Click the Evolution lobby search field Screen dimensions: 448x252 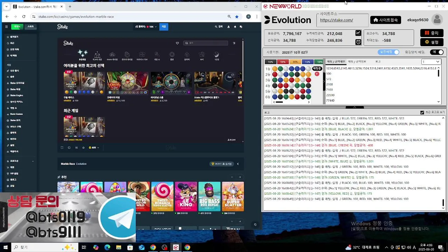click(205, 43)
